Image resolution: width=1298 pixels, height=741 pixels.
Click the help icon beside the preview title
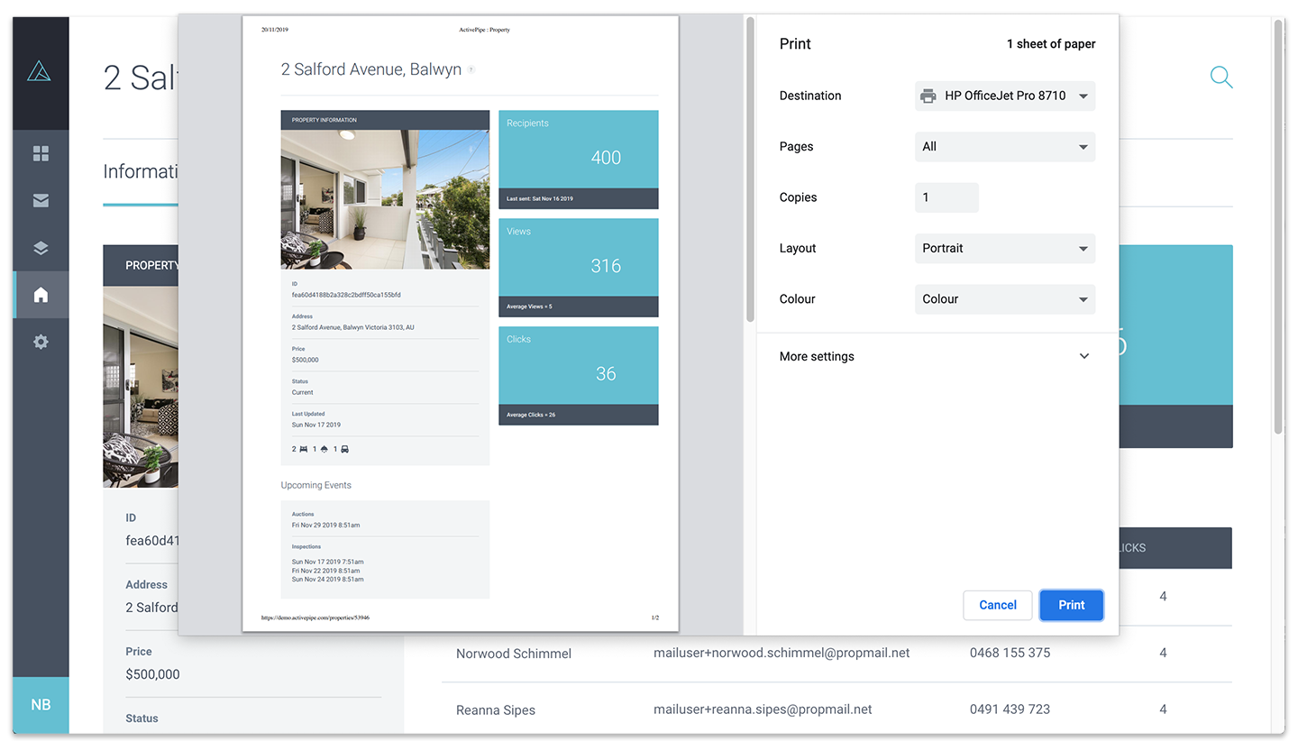(471, 69)
